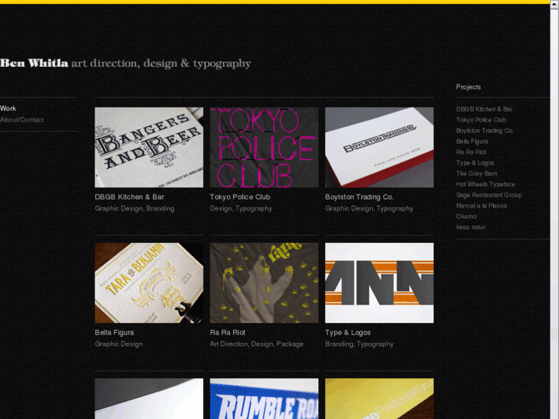Image resolution: width=559 pixels, height=419 pixels.
Task: Open the About/Contact page
Action: (22, 120)
